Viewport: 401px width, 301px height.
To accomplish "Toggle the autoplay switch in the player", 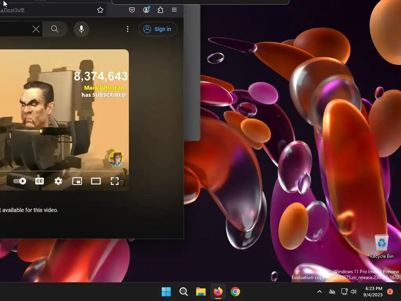I will [x=20, y=181].
